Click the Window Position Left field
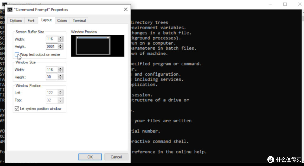Image resolution: width=304 pixels, height=166 pixels. click(52, 93)
